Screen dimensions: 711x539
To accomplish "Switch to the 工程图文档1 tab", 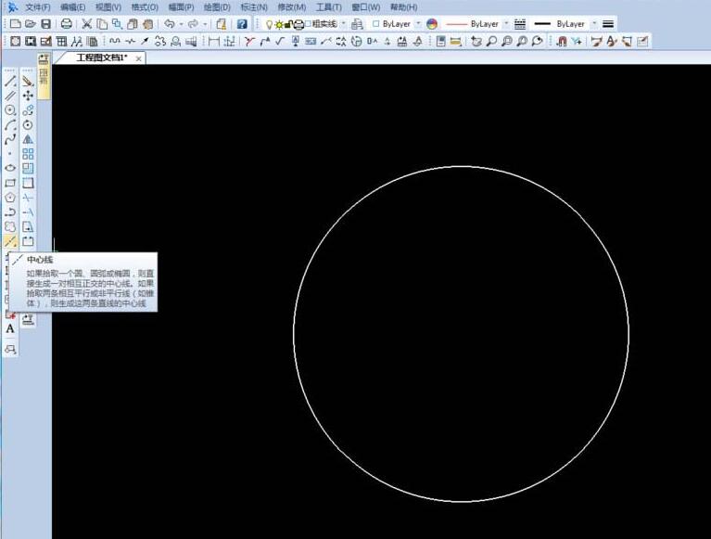I will 102,58.
